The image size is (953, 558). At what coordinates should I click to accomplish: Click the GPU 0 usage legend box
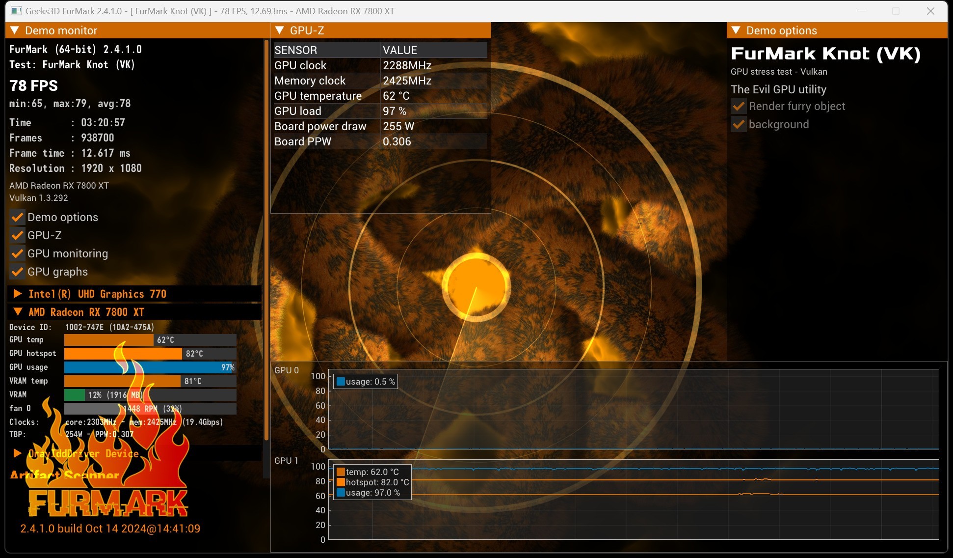(x=366, y=382)
